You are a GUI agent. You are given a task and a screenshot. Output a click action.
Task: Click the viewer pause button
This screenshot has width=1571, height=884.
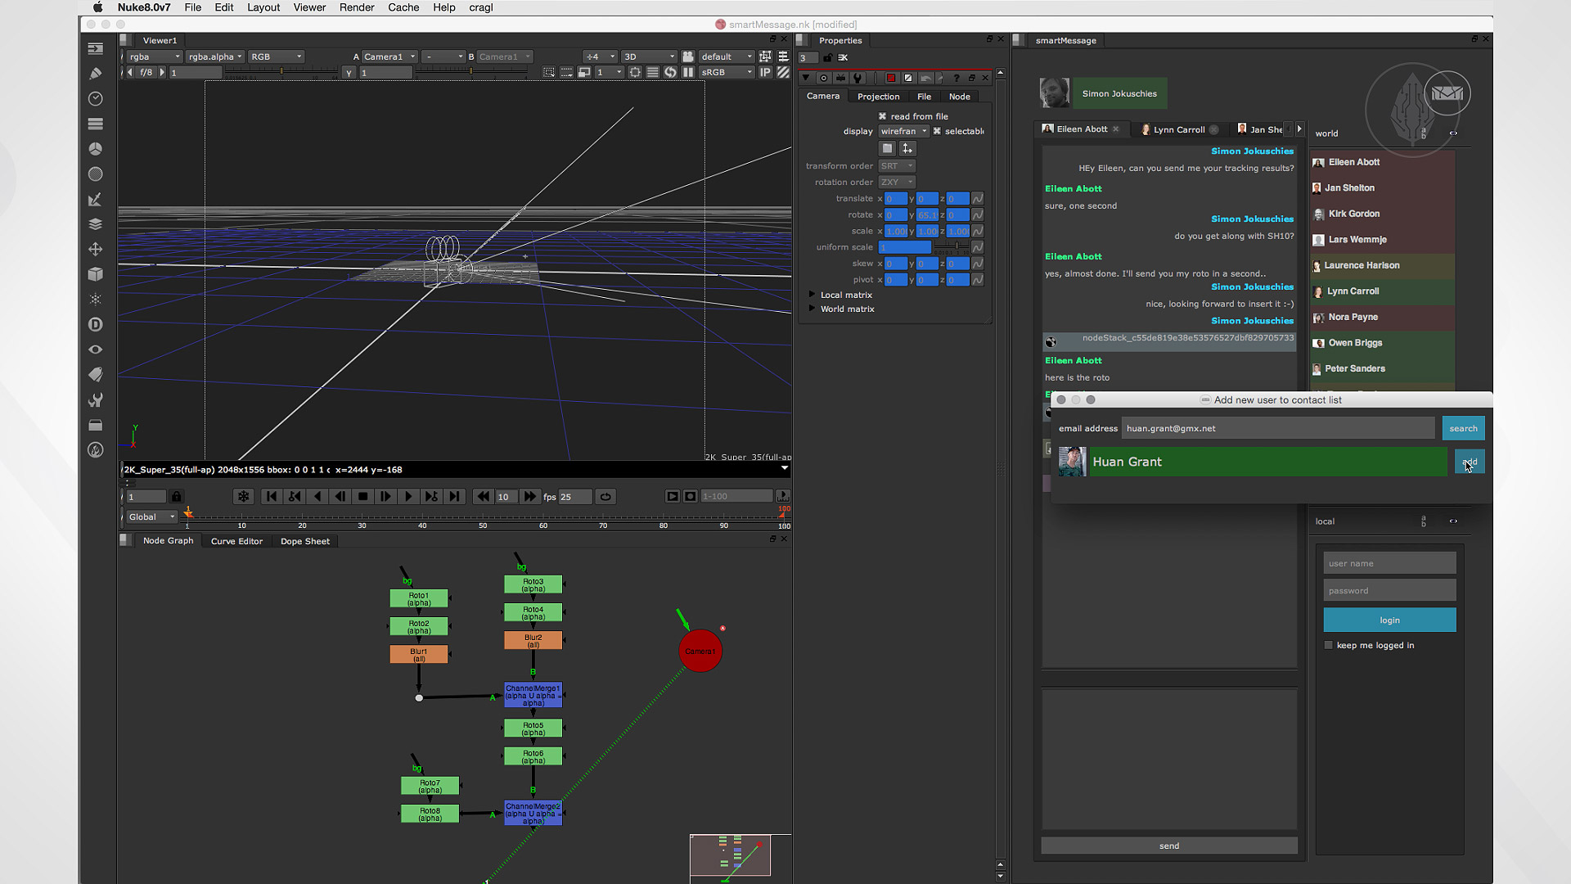tap(688, 72)
